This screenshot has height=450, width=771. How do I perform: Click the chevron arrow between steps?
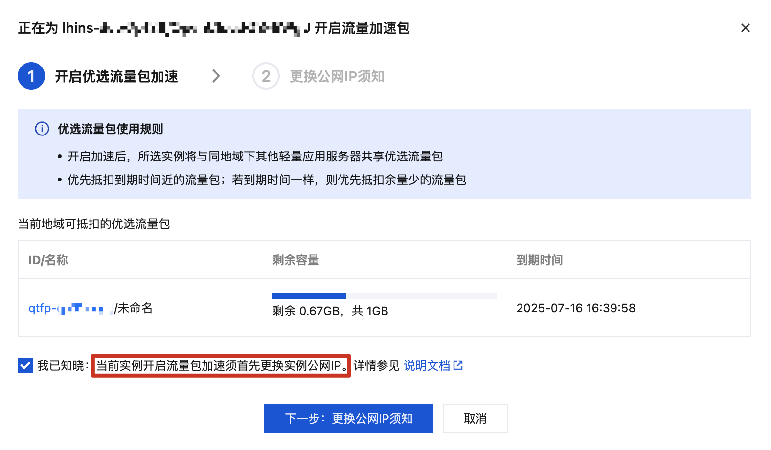point(216,76)
